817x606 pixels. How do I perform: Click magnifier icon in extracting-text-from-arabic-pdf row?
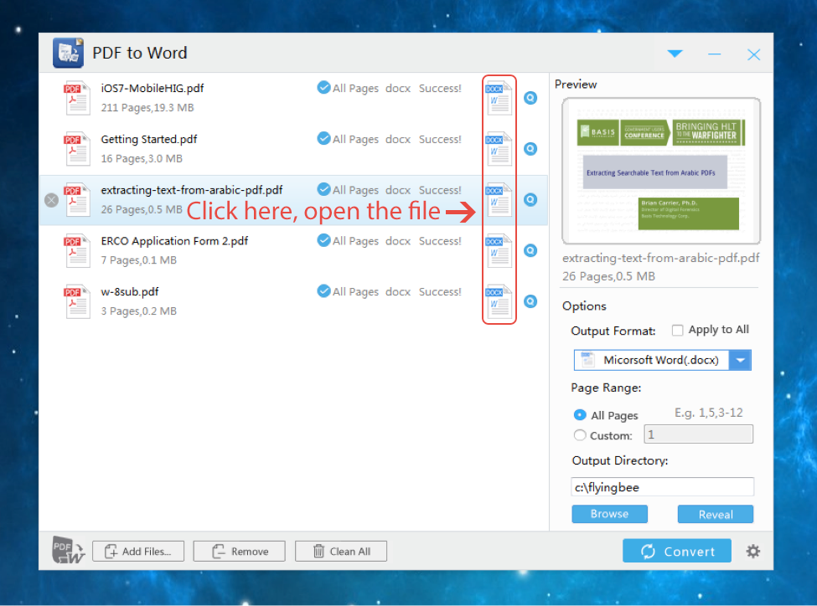pyautogui.click(x=530, y=200)
